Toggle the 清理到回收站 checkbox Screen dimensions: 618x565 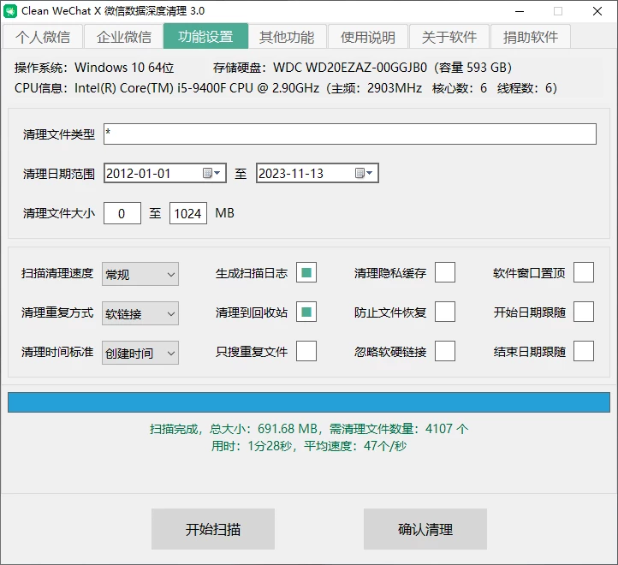click(306, 312)
